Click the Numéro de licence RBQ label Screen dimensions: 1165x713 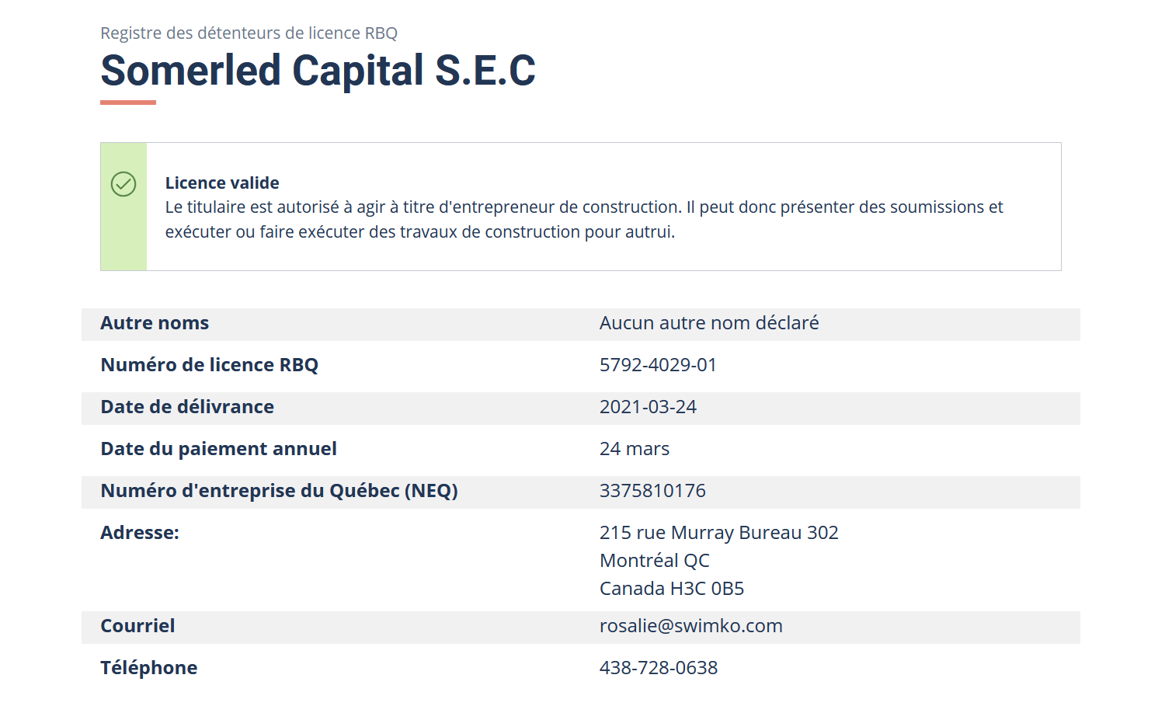point(209,365)
